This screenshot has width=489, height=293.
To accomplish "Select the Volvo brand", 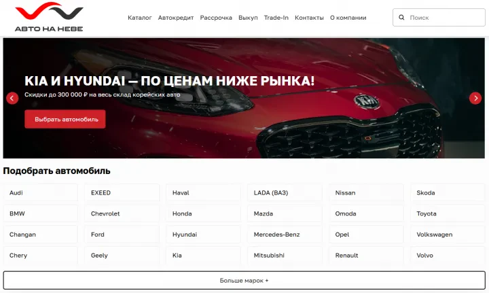I will click(448, 255).
